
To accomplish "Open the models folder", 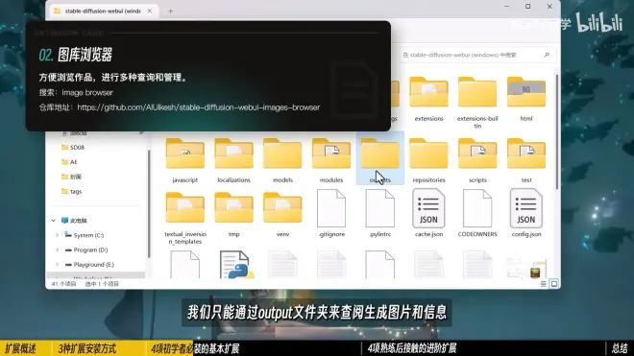I will point(282,160).
